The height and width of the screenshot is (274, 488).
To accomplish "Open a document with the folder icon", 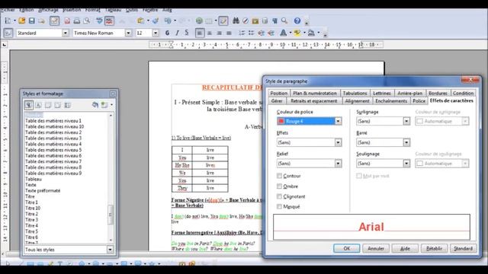I will (22, 21).
